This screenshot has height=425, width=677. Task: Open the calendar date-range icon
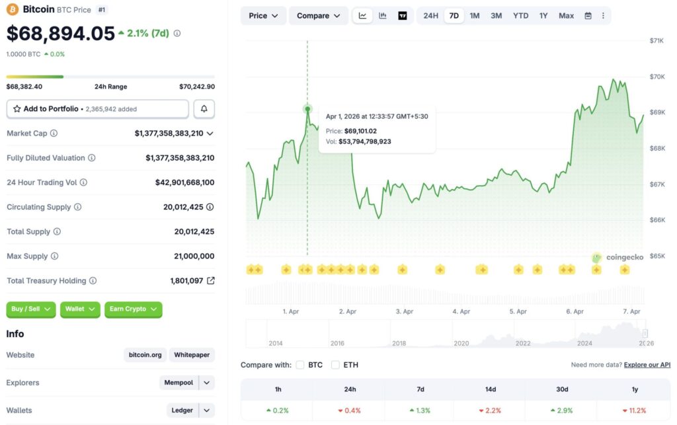click(x=588, y=15)
